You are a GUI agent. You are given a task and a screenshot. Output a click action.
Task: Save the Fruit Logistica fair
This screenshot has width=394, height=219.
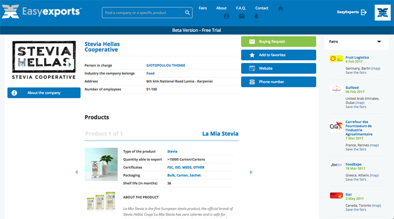coord(356,73)
